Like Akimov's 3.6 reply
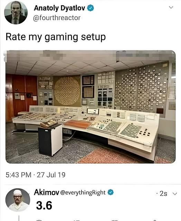The width and height of the screenshot is (181, 221). (x=114, y=220)
